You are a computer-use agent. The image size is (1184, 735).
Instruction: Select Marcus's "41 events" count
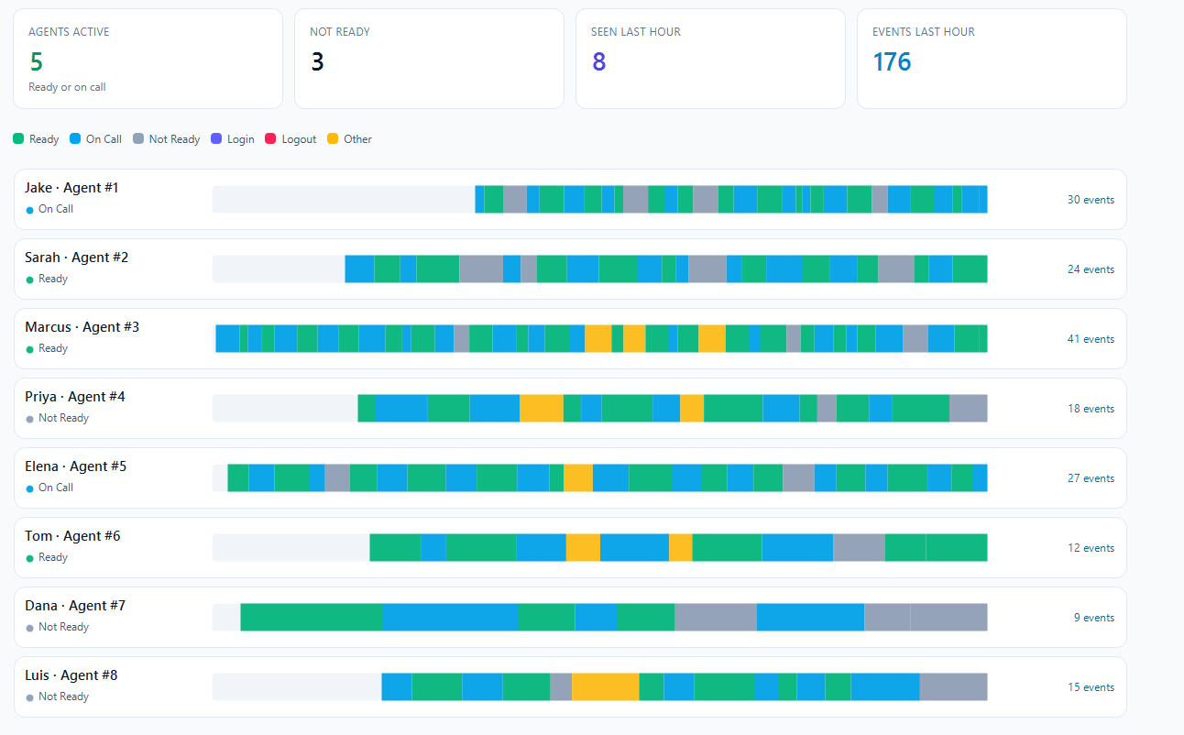(1091, 339)
